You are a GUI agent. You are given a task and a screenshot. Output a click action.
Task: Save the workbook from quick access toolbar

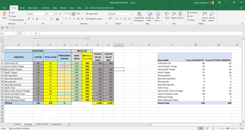click(x=2, y=27)
